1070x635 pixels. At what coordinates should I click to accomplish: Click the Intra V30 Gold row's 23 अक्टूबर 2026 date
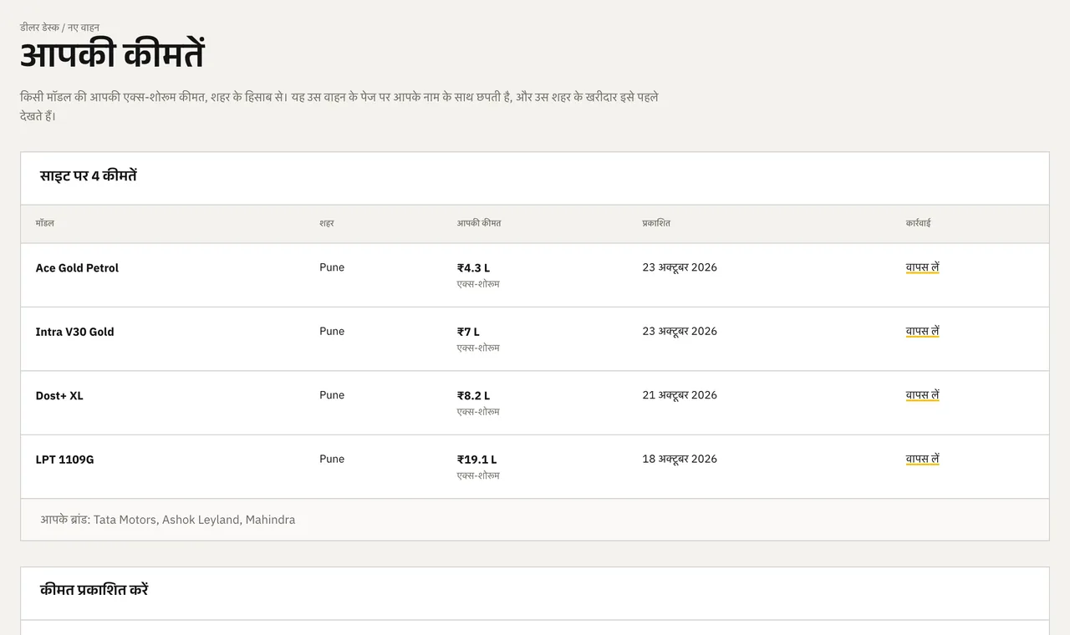(680, 331)
